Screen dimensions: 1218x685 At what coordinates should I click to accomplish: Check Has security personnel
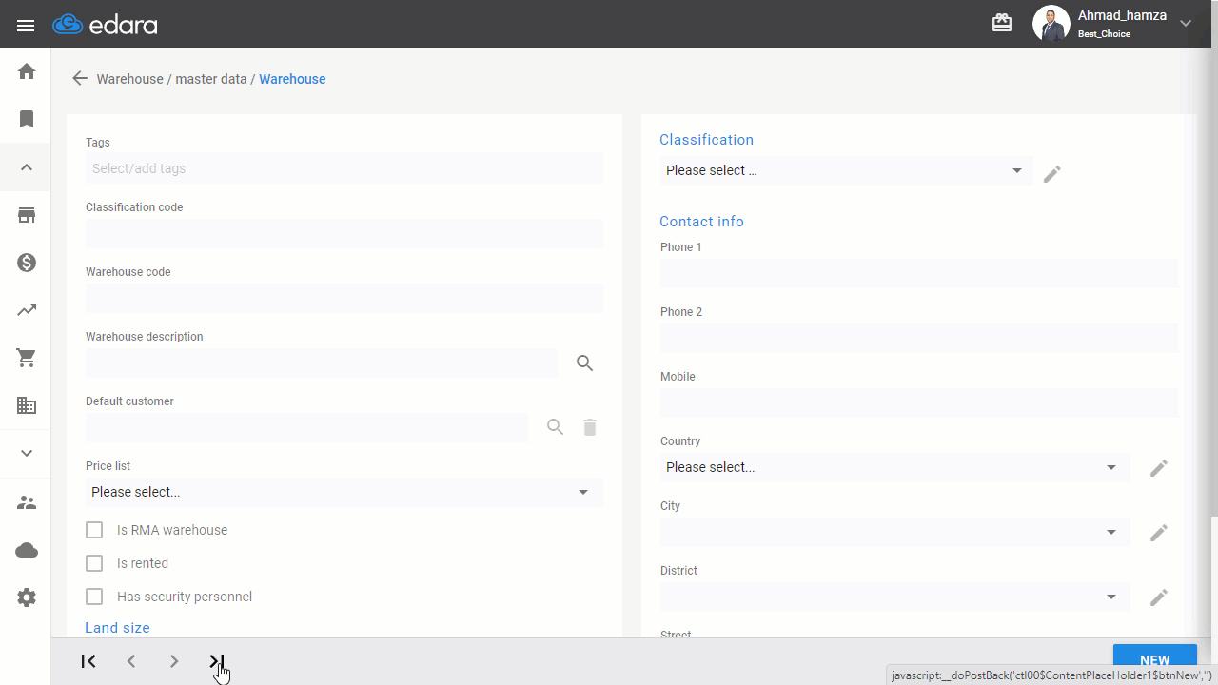pyautogui.click(x=94, y=597)
